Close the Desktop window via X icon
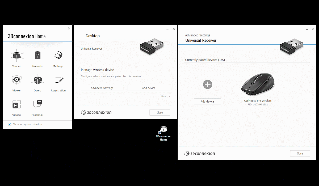 (x=174, y=29)
